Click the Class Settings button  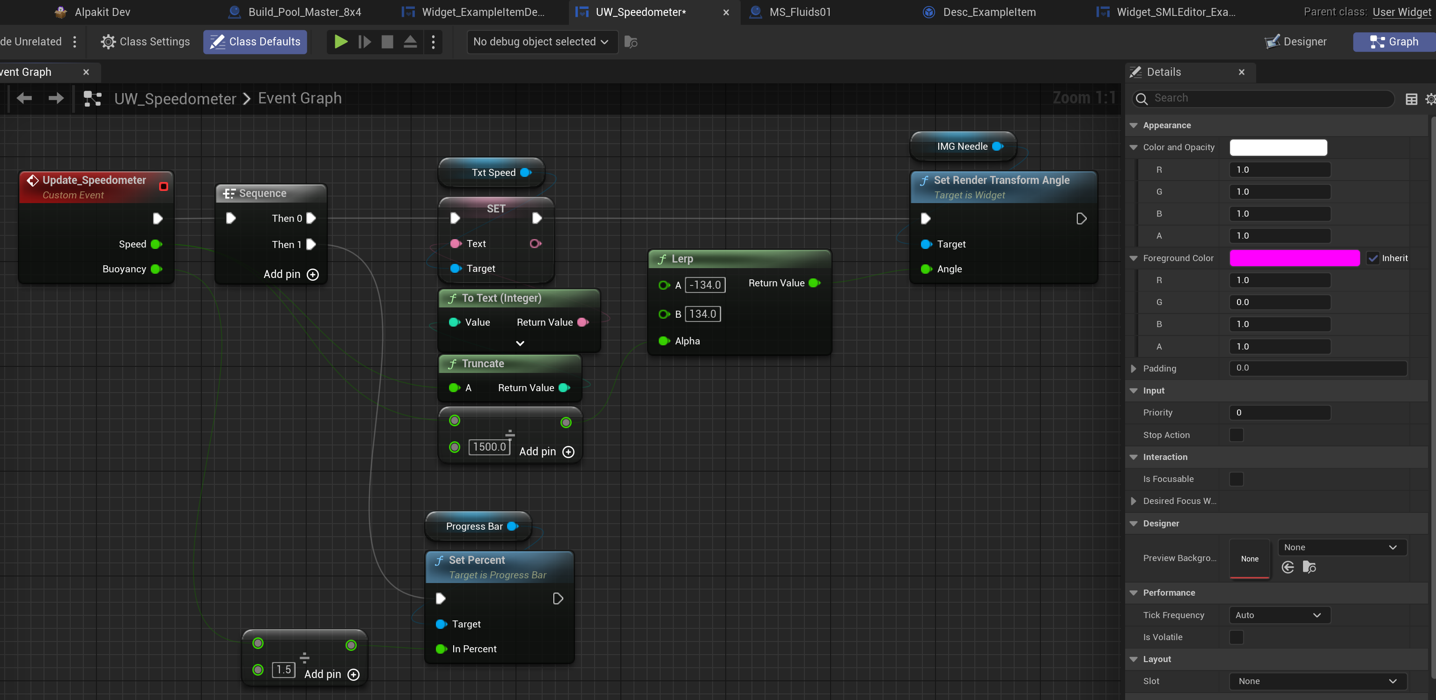tap(146, 42)
